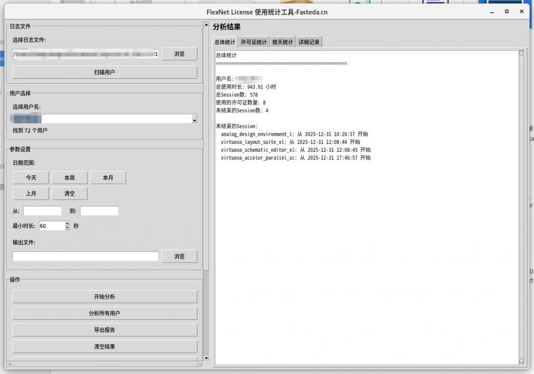Click the 从 date input field
Viewport: 534px width, 374px height.
[42, 211]
